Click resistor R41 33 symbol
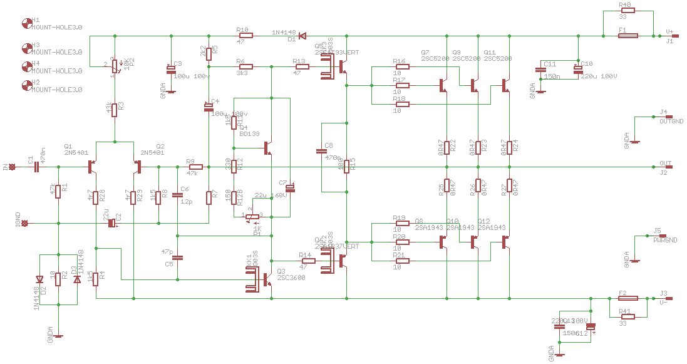Screen dimensions: 687x364 [628, 316]
